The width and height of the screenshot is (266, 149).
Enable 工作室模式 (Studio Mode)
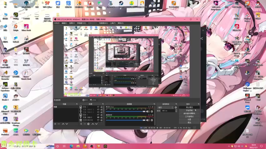(x=189, y=117)
